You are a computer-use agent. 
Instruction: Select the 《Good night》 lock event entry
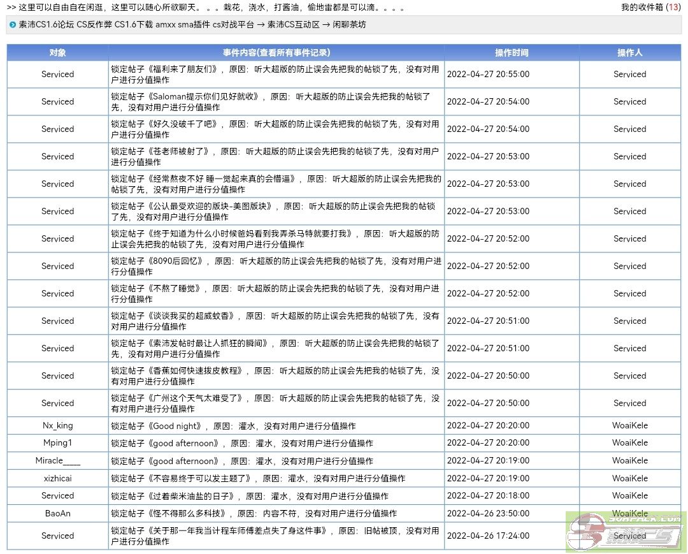(x=276, y=426)
